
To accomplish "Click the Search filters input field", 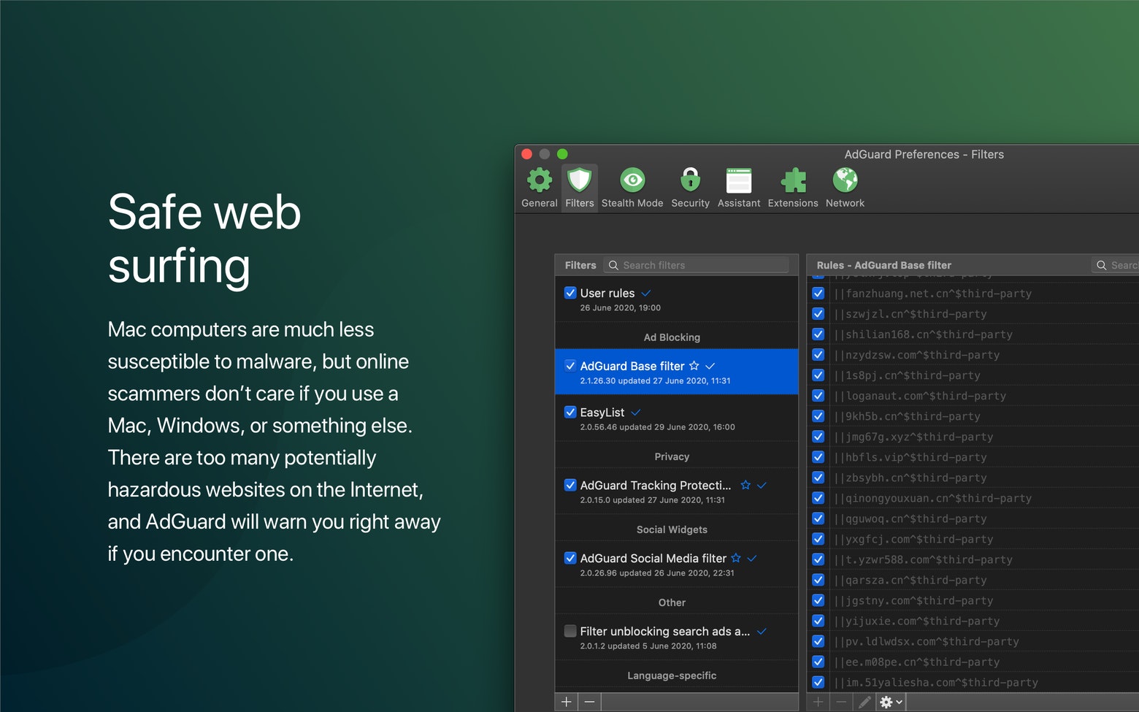I will 701,265.
